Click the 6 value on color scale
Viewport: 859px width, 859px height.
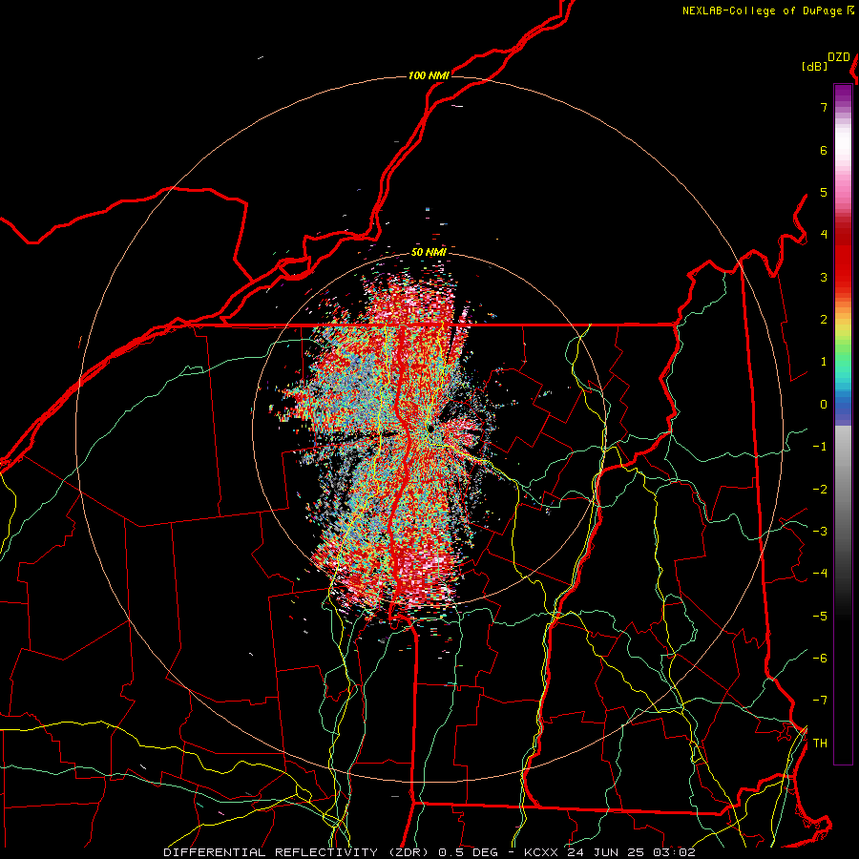coord(824,150)
